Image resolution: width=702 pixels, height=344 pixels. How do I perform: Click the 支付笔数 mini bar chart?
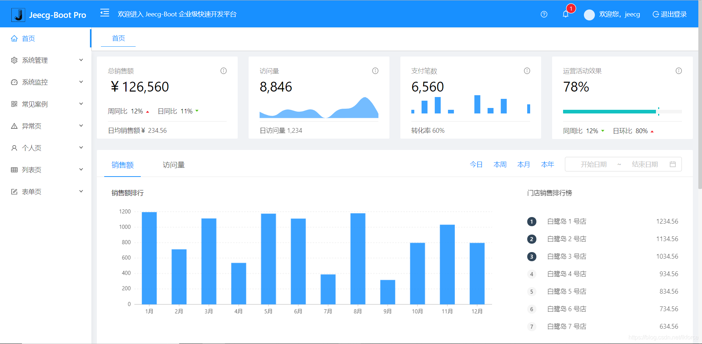click(x=471, y=104)
